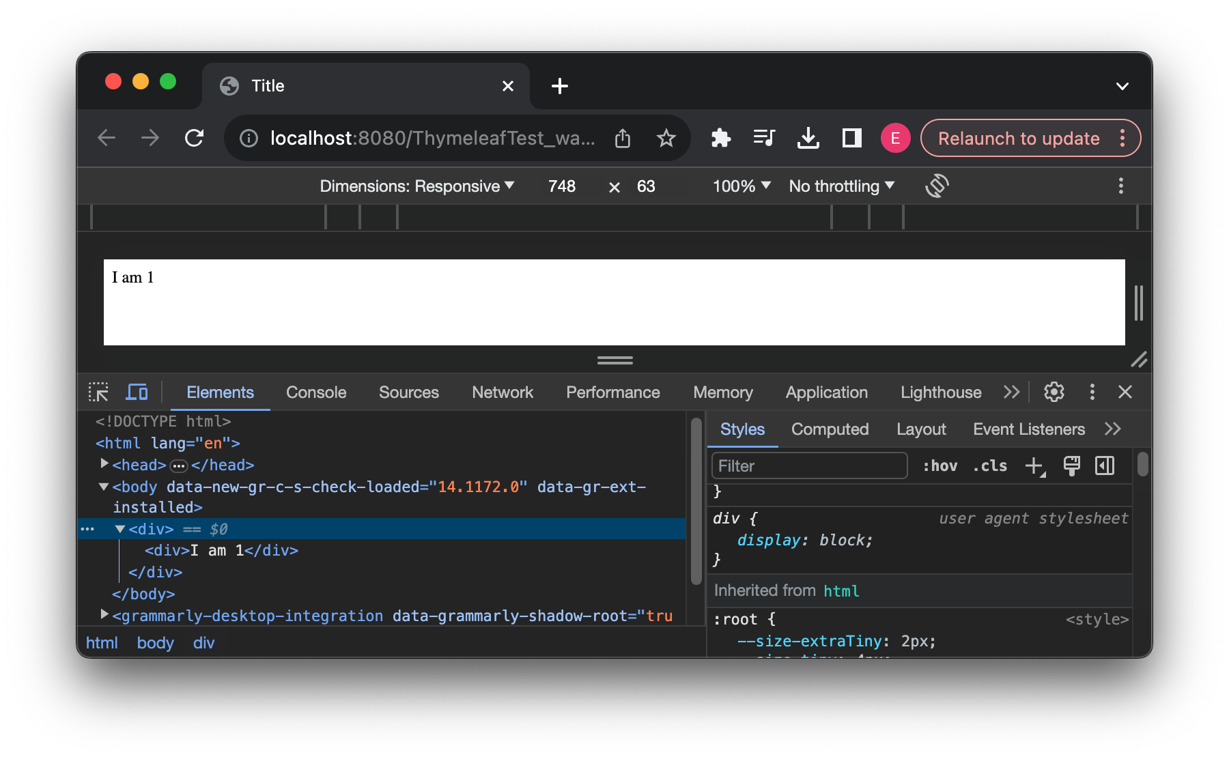Open the rendering emulation paintbrush icon

[x=1071, y=466]
